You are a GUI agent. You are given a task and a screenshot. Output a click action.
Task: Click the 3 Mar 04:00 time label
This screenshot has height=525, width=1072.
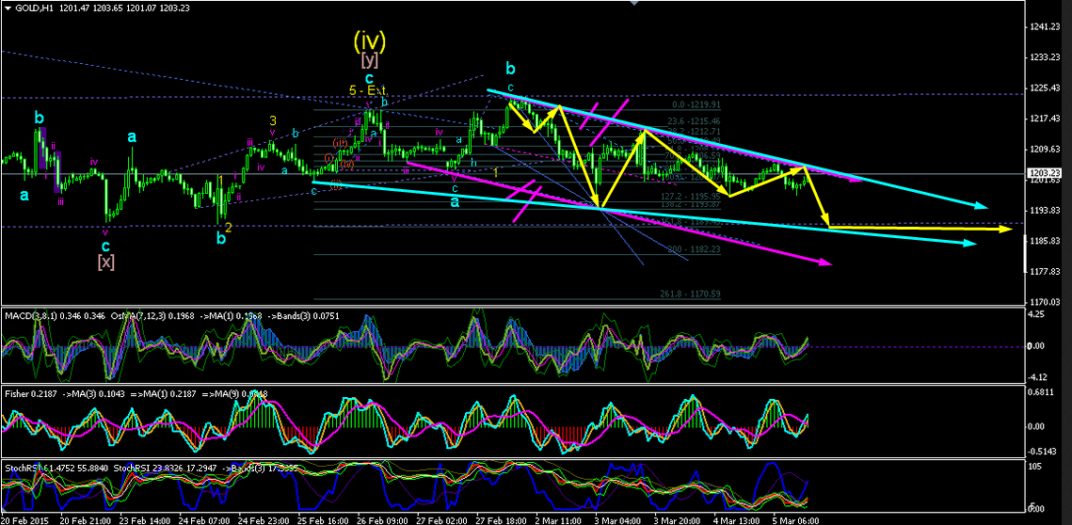tap(617, 520)
